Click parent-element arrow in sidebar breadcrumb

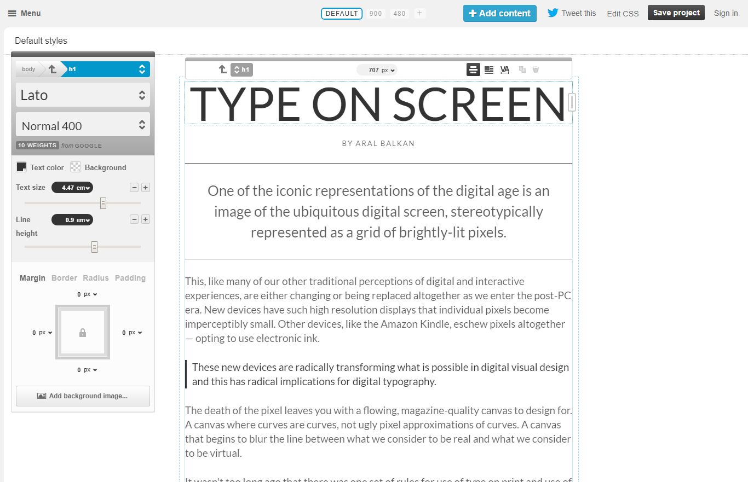point(53,69)
